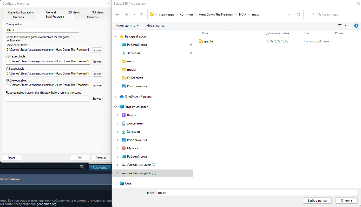Screen dimensions: 361x207
Task: Collapse the Быстрый доступ section
Action: point(116,36)
